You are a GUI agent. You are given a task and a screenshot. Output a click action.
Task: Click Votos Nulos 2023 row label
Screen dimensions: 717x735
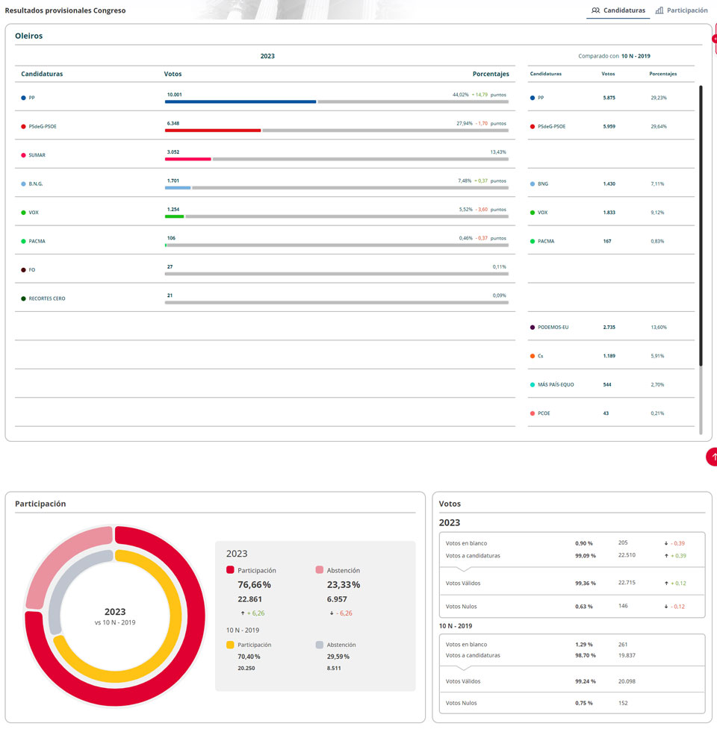pos(462,607)
